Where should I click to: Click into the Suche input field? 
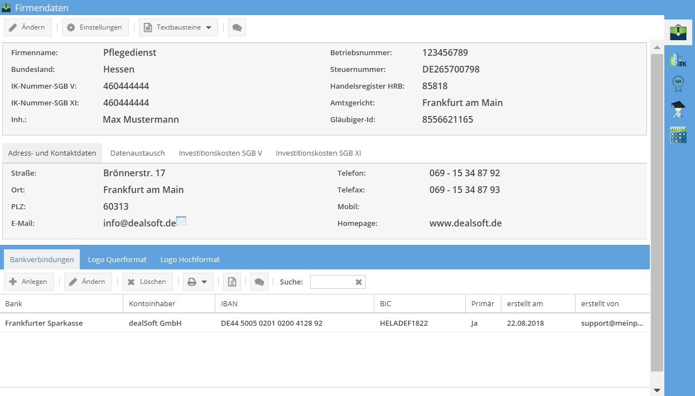pos(332,282)
